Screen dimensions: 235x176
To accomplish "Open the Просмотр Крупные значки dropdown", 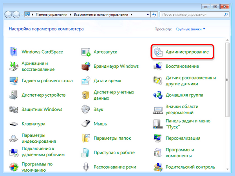I will tap(190, 29).
